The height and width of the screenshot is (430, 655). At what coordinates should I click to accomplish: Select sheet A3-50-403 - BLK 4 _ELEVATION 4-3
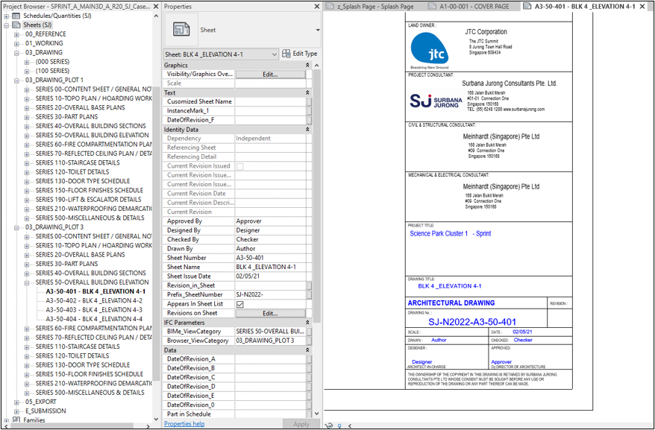[x=94, y=310]
